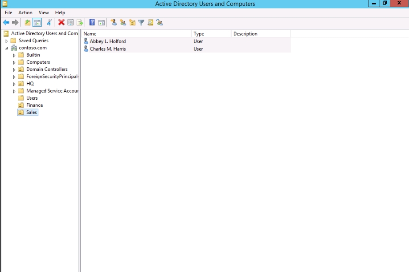Screen dimensions: 409x272
Task: Delete selected object with red X
Action: (x=61, y=23)
